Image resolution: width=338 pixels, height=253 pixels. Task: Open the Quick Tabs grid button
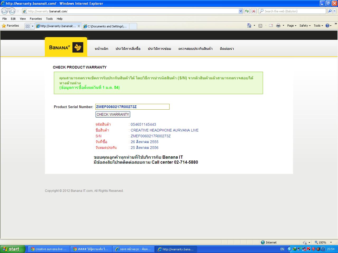(x=27, y=26)
